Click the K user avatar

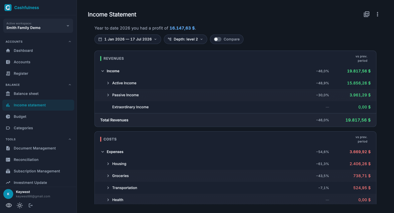pyautogui.click(x=8, y=194)
